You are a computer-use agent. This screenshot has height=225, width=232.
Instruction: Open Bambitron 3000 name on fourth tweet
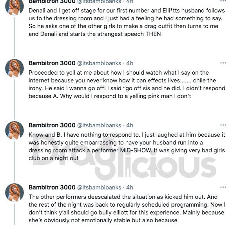(52, 187)
